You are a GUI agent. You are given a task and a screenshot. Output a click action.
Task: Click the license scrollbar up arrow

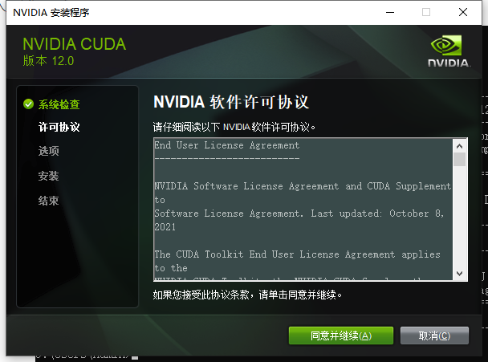459,146
